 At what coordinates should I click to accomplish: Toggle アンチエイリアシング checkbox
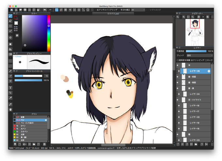tap(98, 10)
